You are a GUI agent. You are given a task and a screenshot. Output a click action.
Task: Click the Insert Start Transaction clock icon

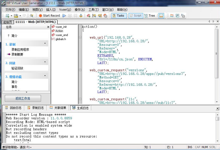[x=94, y=16]
